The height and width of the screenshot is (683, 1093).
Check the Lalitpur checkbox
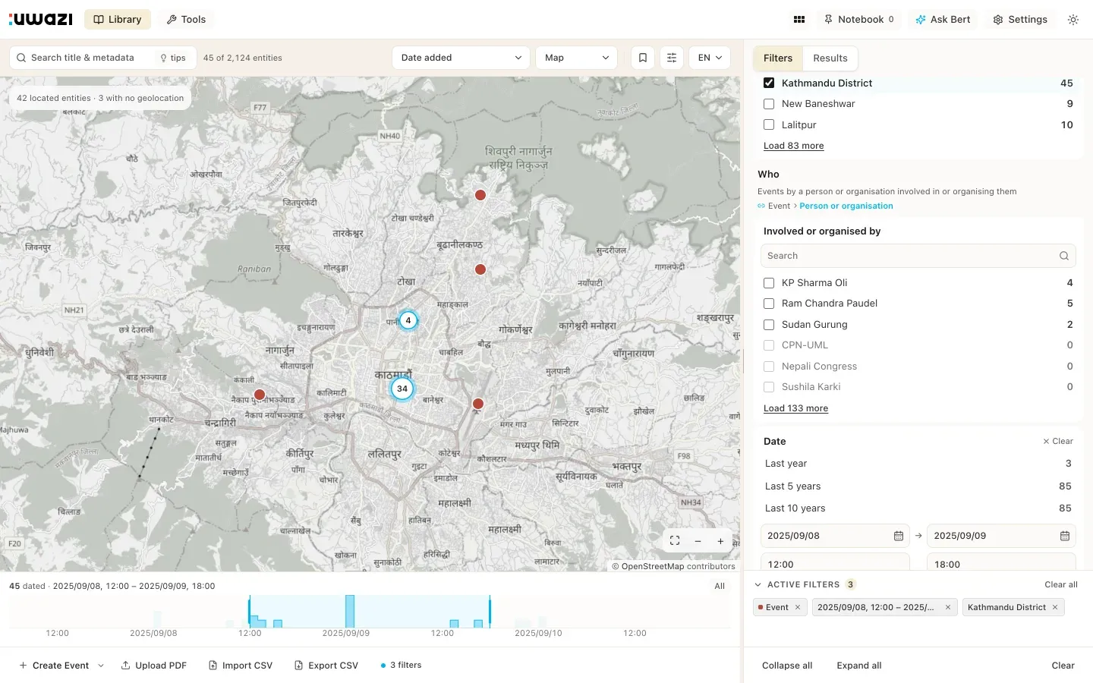pyautogui.click(x=769, y=124)
